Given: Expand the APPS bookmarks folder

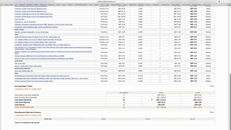Looking at the screenshot, I should pyautogui.click(x=58, y=5).
